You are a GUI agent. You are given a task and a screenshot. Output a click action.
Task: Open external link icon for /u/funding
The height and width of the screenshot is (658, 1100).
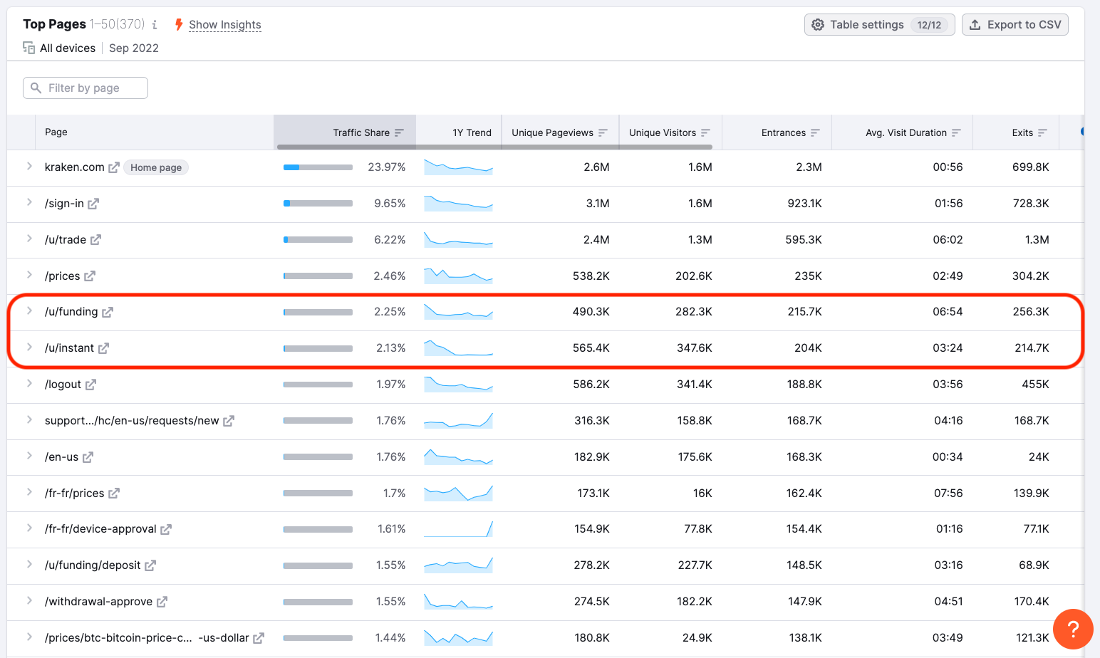[108, 312]
